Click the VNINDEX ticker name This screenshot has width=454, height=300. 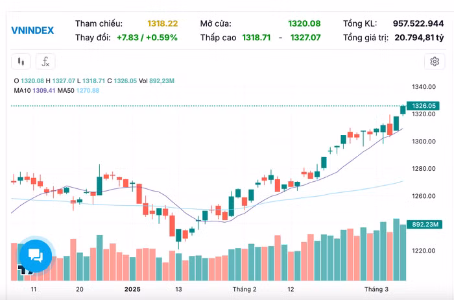click(x=32, y=30)
